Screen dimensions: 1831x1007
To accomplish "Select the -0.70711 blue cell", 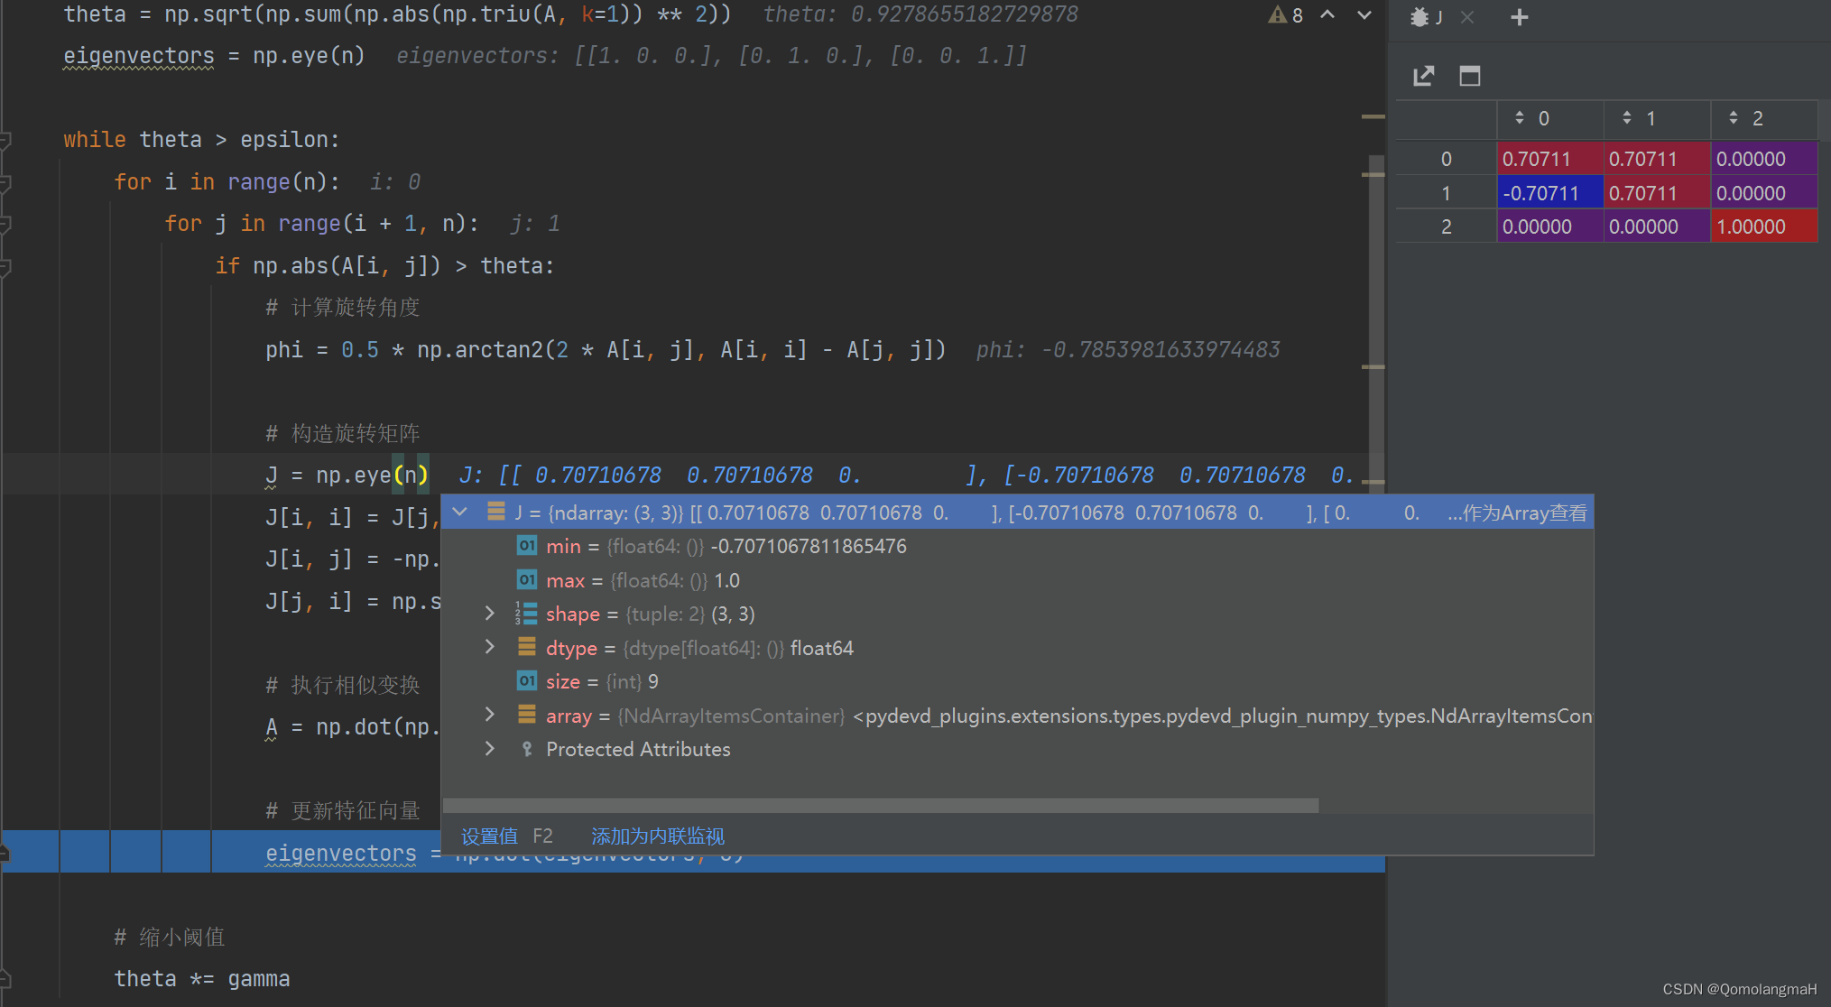I will point(1549,193).
